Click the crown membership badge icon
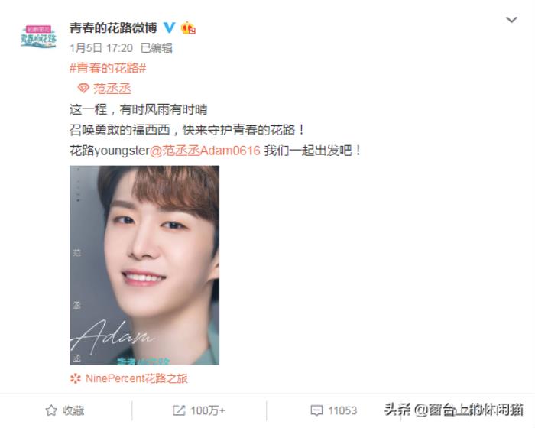 pyautogui.click(x=188, y=28)
